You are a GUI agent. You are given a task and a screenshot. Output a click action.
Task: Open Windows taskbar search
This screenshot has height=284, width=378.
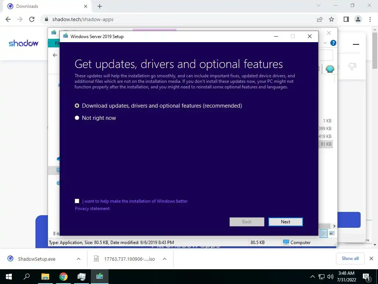tap(27, 277)
